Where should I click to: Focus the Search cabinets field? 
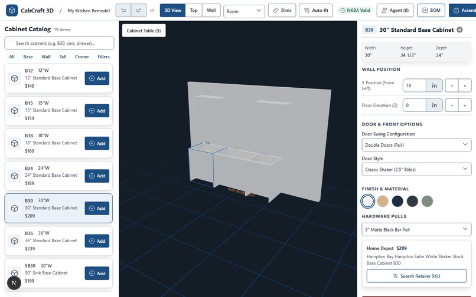pos(59,44)
